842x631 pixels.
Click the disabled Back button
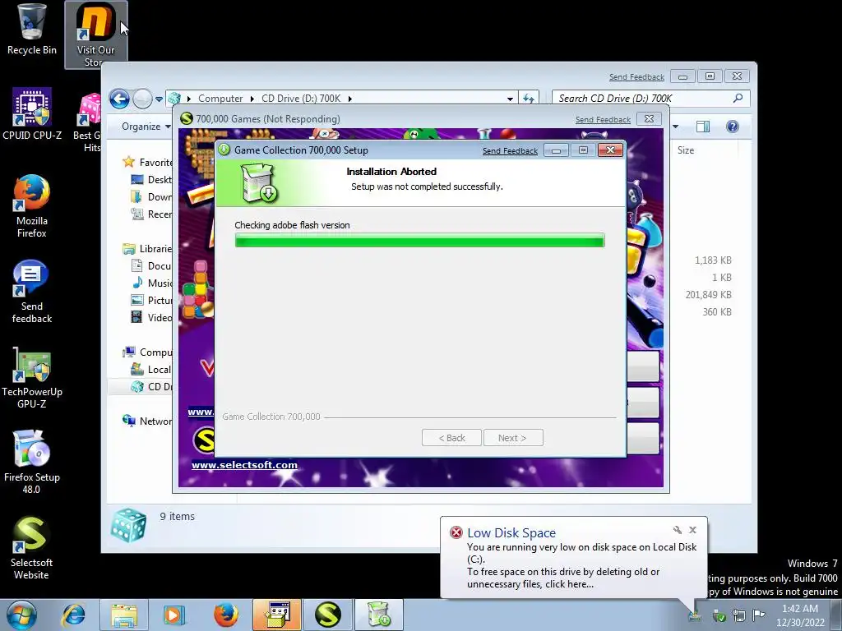pyautogui.click(x=451, y=438)
